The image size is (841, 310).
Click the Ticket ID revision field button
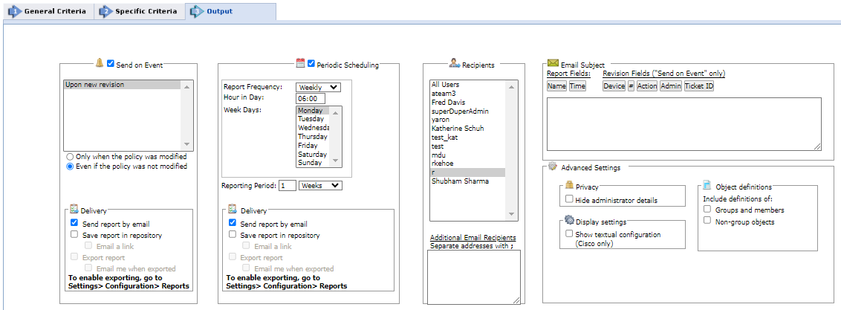click(x=698, y=86)
